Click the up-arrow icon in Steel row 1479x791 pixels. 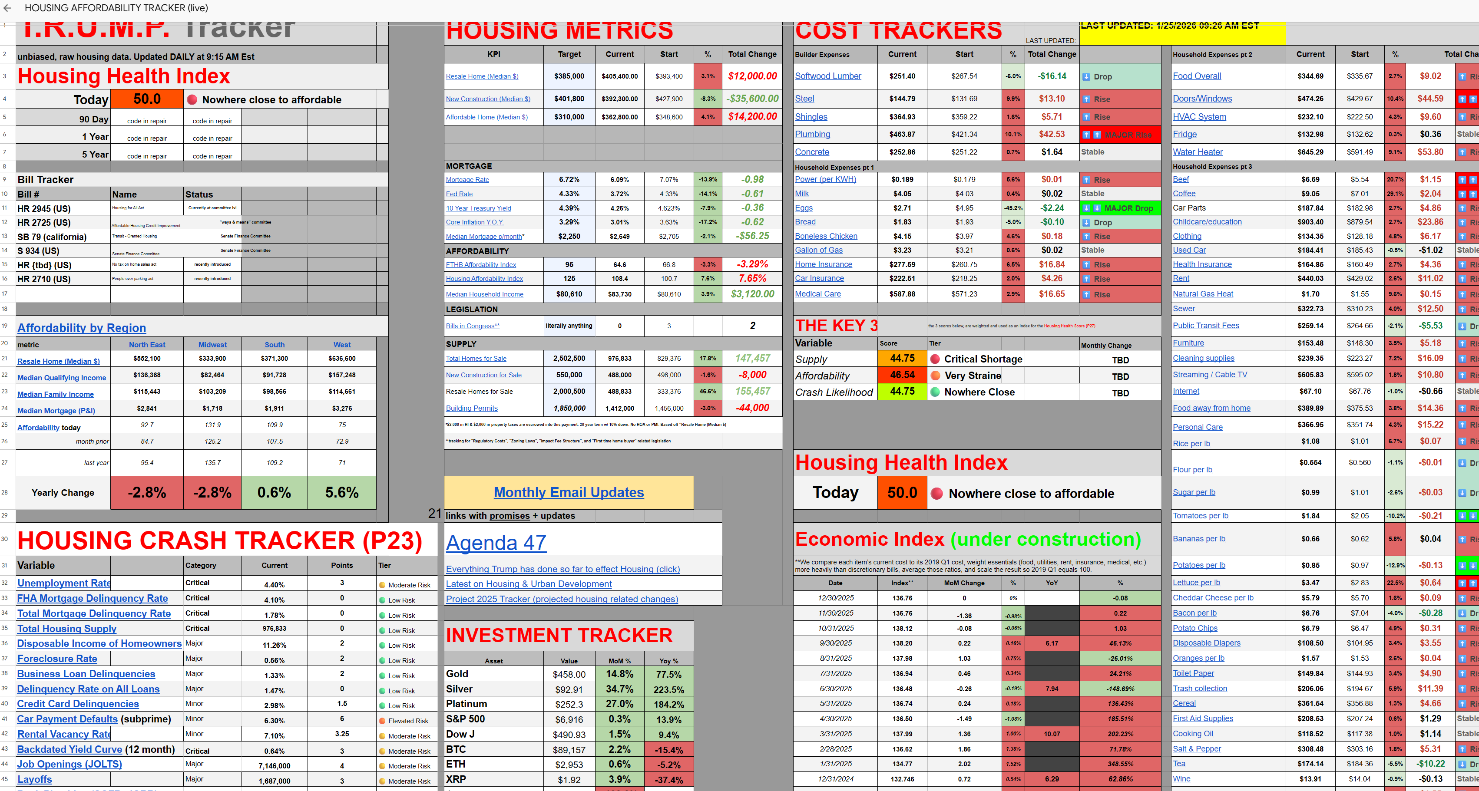1086,99
